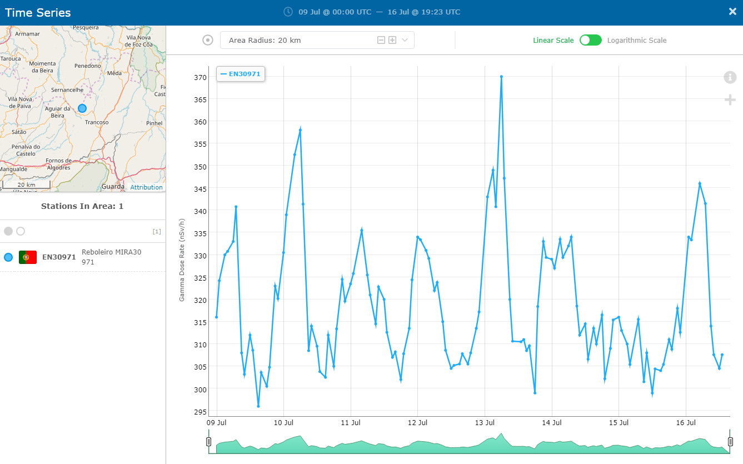Toggle the blue circle beside station EN30971
This screenshot has height=464, width=743.
point(8,257)
